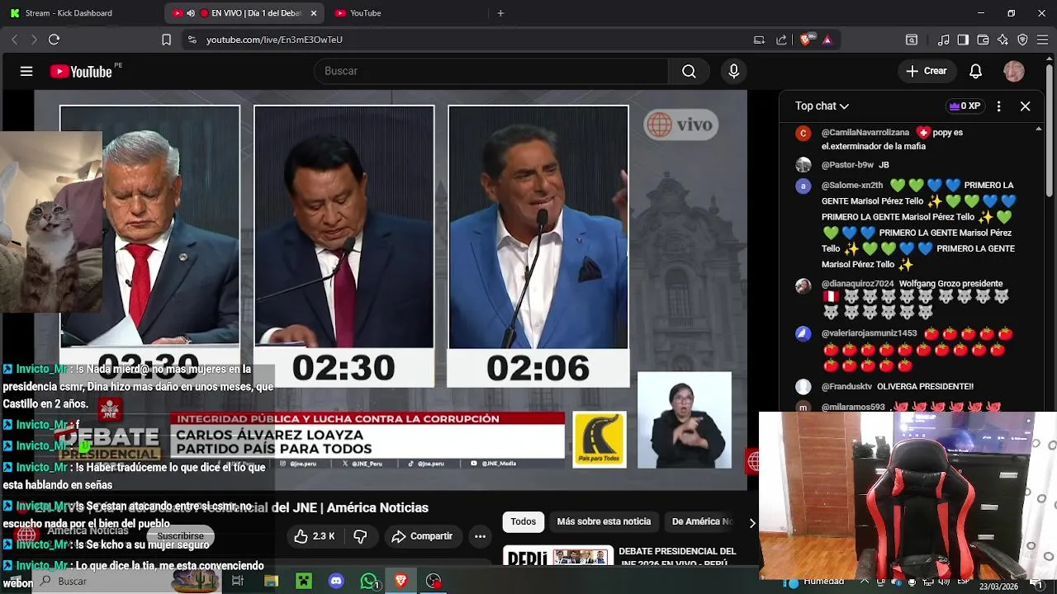Dislike the video with thumbs down

point(360,536)
